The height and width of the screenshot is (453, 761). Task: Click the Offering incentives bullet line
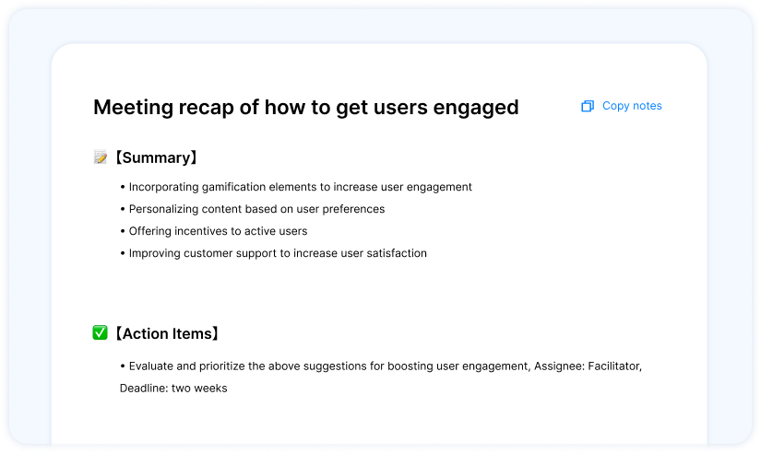click(x=214, y=231)
